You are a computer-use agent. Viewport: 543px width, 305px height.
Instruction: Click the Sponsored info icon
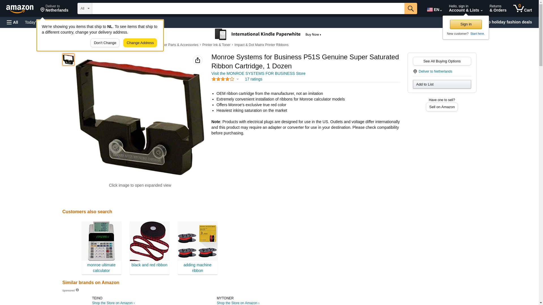77,290
